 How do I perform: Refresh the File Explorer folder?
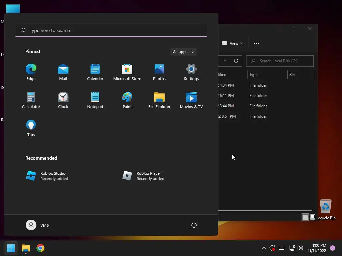tap(236, 61)
